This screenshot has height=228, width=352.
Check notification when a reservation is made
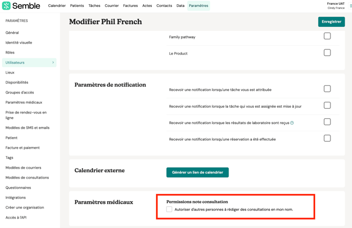point(327,138)
